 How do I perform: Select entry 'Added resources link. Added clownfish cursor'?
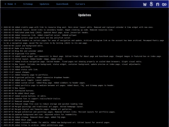click(40, 35)
